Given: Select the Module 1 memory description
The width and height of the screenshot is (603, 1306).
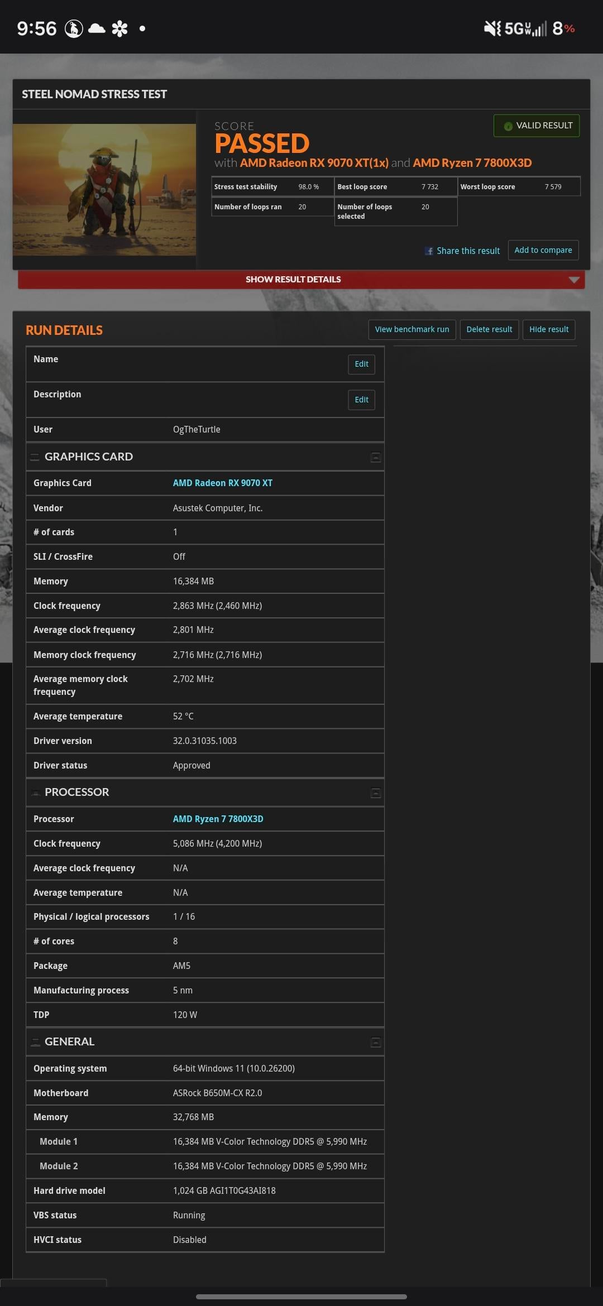Looking at the screenshot, I should pyautogui.click(x=270, y=1141).
